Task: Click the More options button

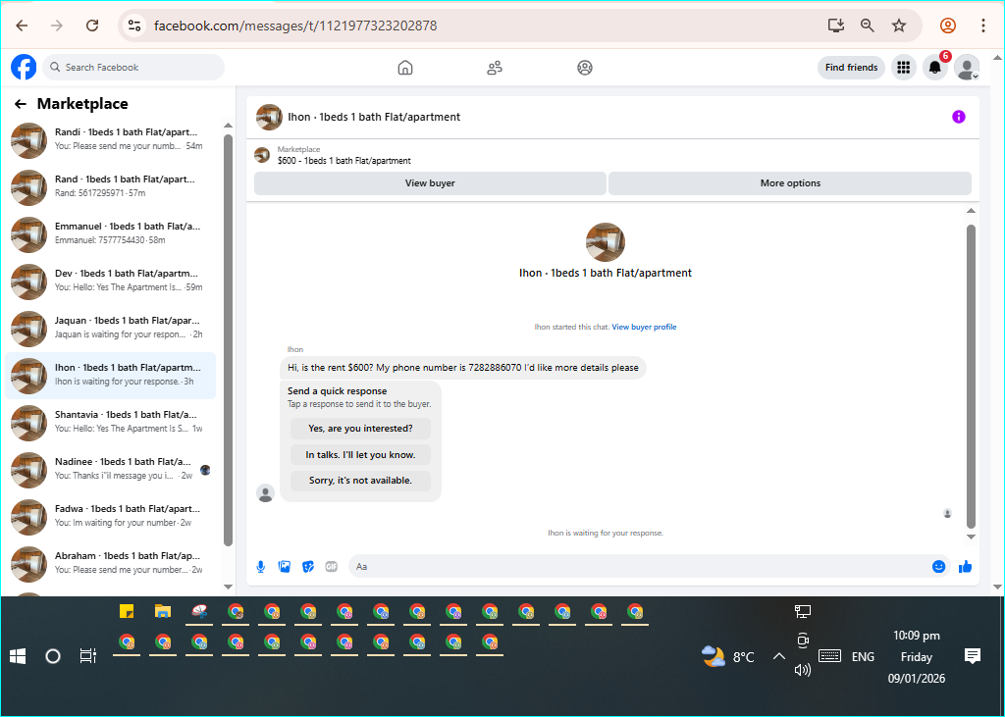Action: (790, 183)
